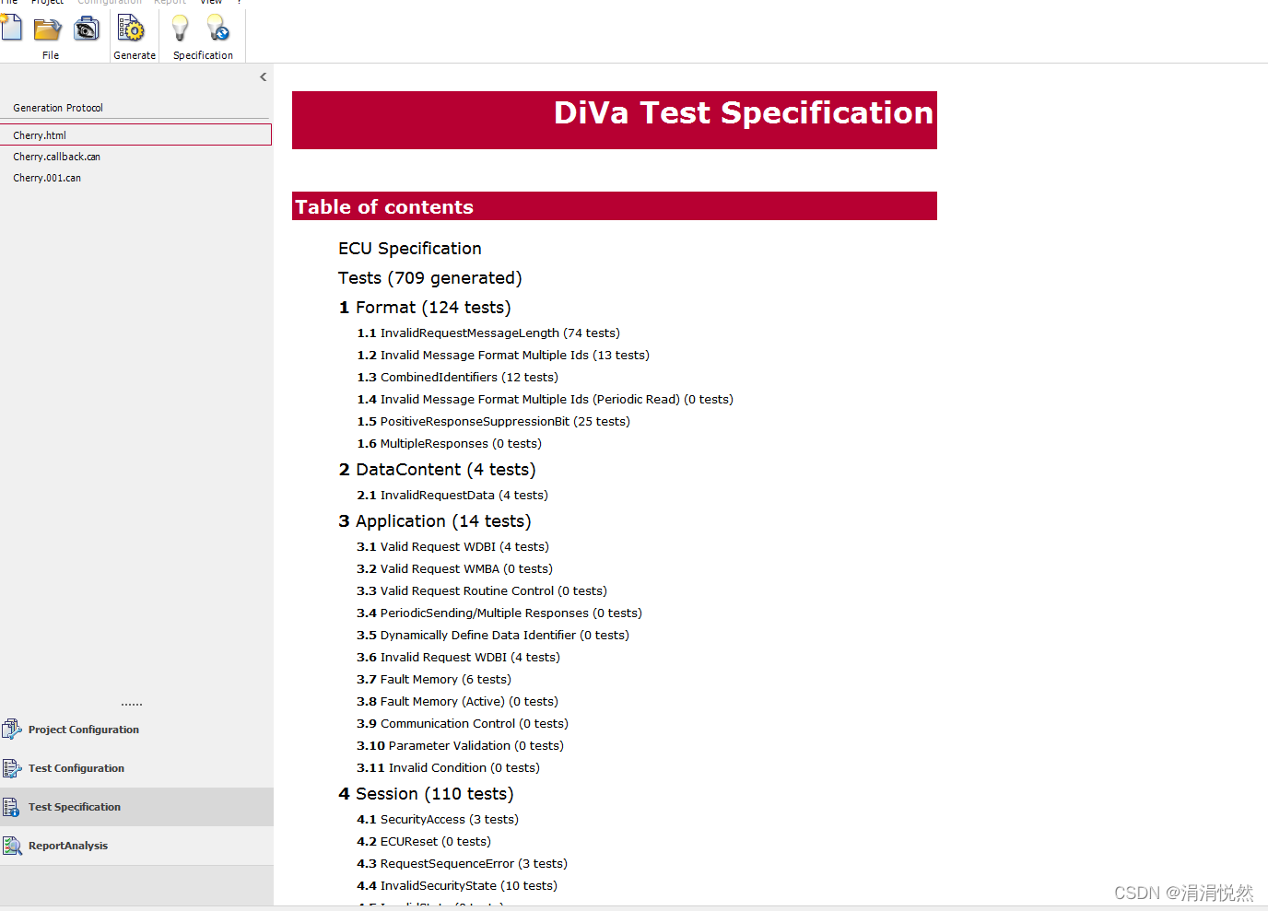The image size is (1268, 911).
Task: Open 3.10 Parameter Validation
Action: 461,746
